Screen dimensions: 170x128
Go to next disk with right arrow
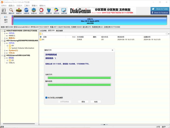tap(7, 17)
